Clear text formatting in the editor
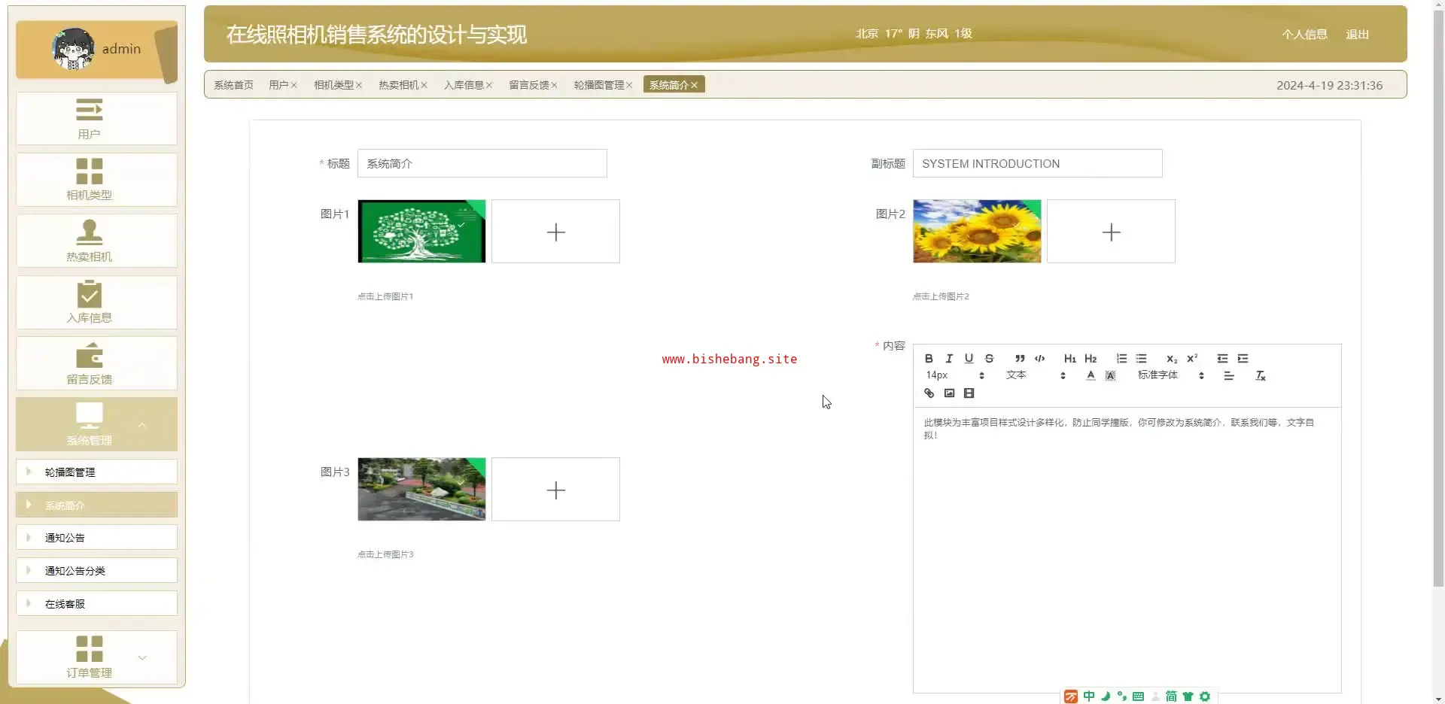The width and height of the screenshot is (1445, 704). 1261,375
